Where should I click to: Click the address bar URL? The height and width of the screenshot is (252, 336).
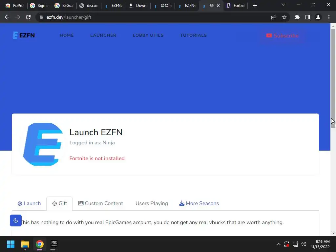69,17
